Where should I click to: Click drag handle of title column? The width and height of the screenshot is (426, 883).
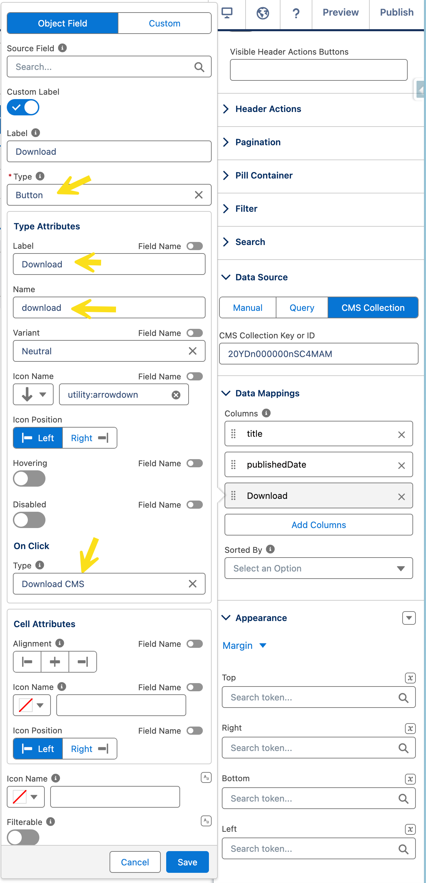233,434
